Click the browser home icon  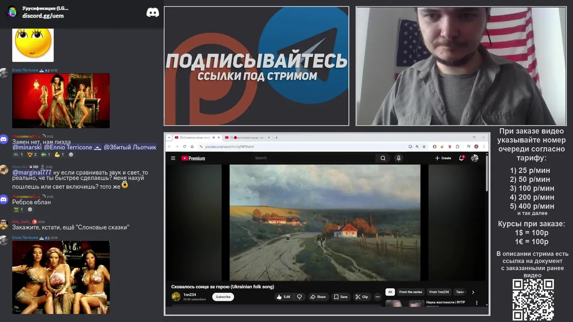192,146
